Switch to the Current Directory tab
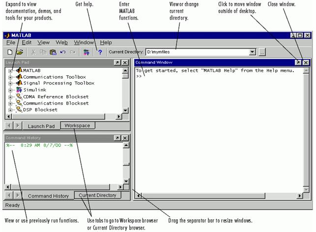 pyautogui.click(x=97, y=196)
